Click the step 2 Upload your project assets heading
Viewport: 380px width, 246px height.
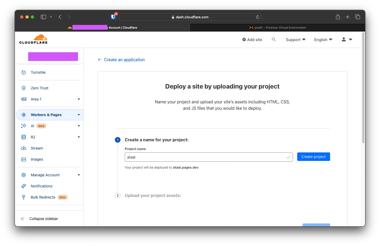click(153, 195)
